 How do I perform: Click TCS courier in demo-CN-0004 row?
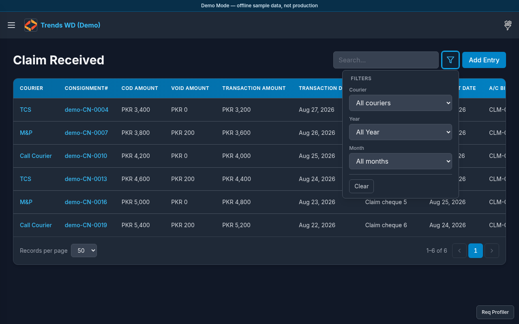[x=26, y=110]
